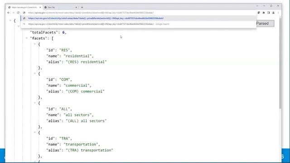Choose the highlighted URL autocomplete suggestion

139,18
